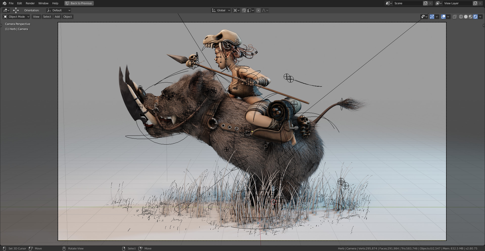Click mouse icon next to Rotate View
The height and width of the screenshot is (251, 485).
[x=64, y=248]
